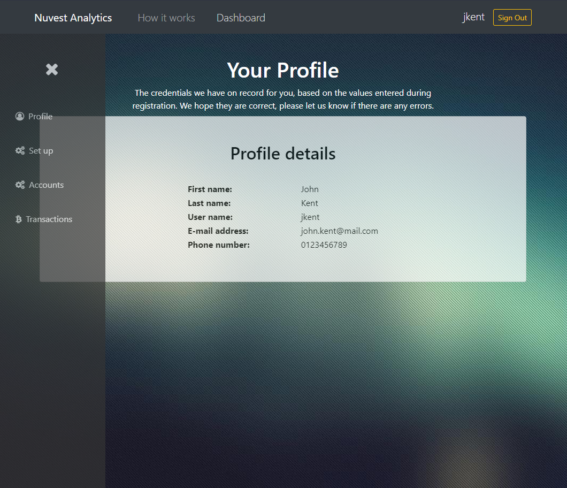Click the Bitcoin icon beside Transactions
The image size is (567, 488).
pos(19,219)
